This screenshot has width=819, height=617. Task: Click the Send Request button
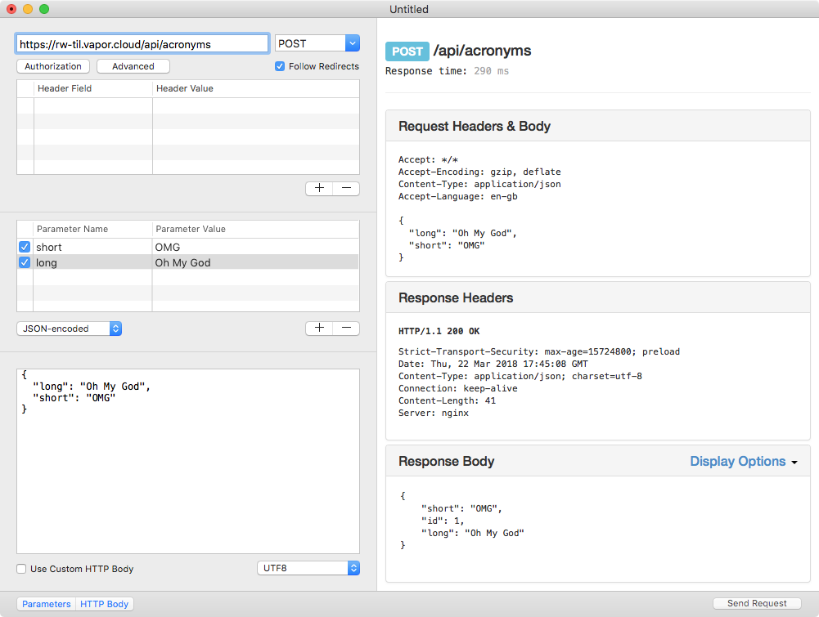tap(756, 603)
